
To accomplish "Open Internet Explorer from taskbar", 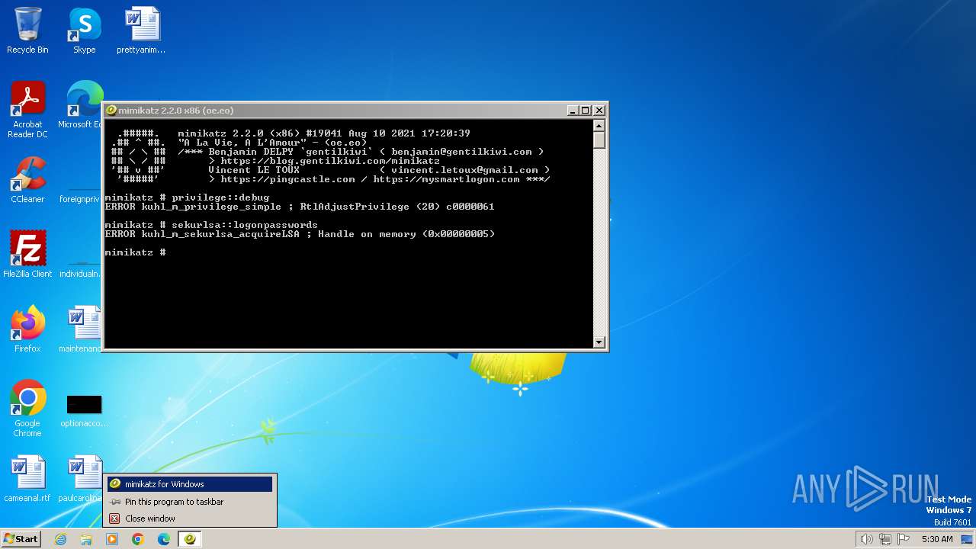I will [60, 539].
